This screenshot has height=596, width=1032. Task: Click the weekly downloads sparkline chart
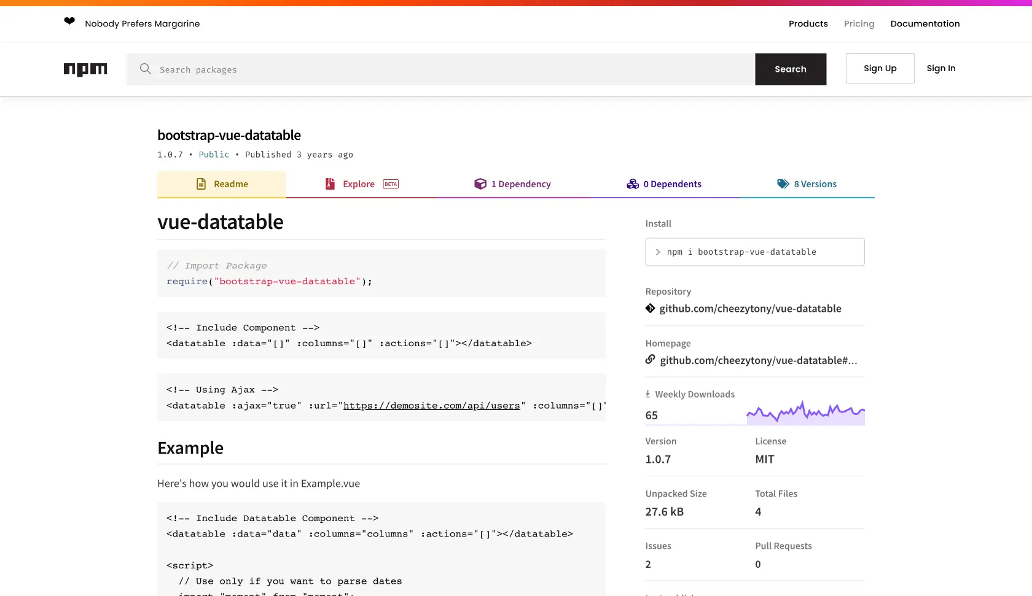[805, 412]
